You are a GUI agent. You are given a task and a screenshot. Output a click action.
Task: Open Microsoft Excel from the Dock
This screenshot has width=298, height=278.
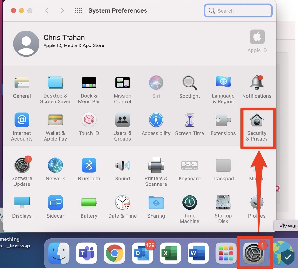pyautogui.click(x=170, y=254)
